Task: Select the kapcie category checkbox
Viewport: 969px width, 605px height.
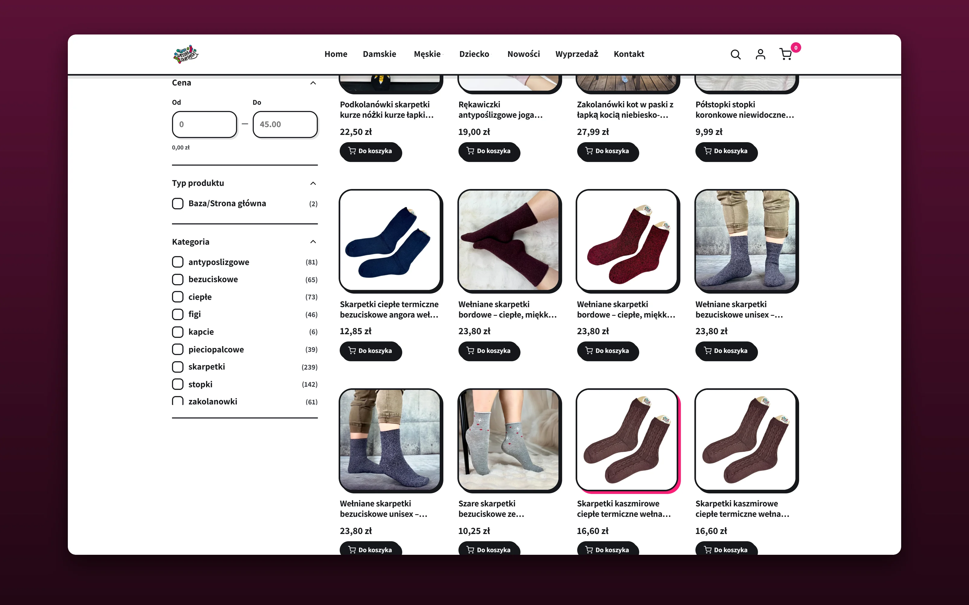Action: 178,332
